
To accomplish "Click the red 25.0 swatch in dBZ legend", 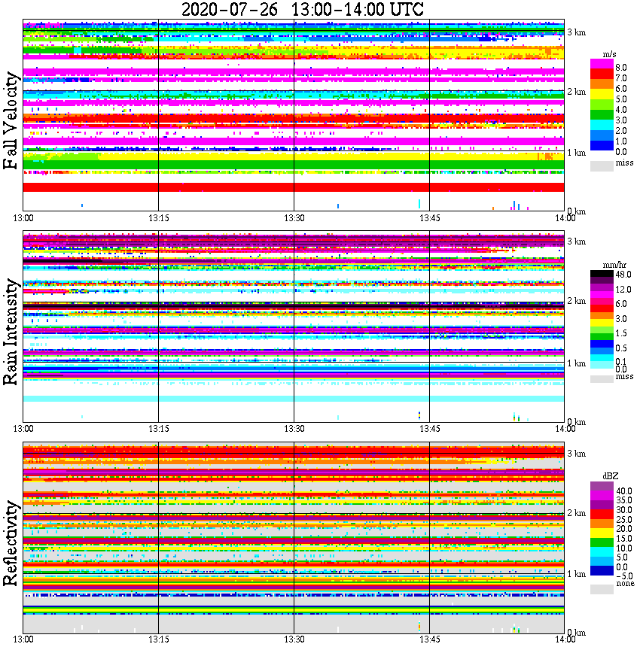I will click(602, 514).
